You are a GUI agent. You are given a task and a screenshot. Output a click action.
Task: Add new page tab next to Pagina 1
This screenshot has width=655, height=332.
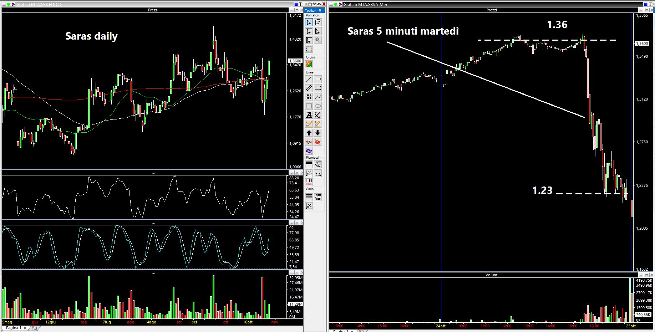(34, 328)
